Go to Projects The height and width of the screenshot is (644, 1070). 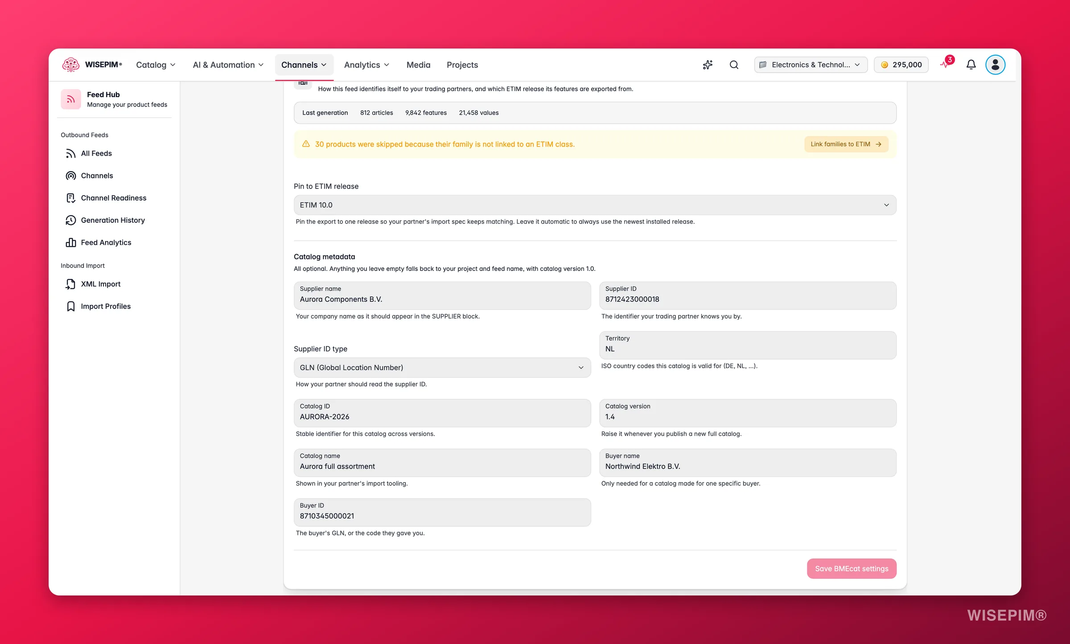point(462,65)
